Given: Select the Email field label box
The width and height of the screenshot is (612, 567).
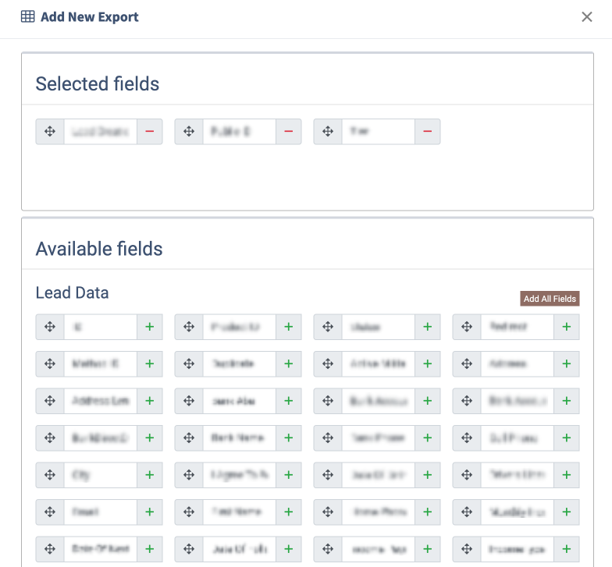Looking at the screenshot, I should coord(100,512).
